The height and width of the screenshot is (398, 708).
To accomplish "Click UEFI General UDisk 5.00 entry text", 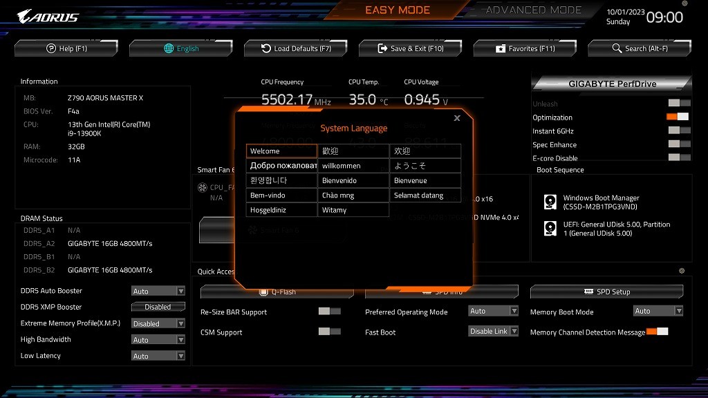I will coord(616,229).
